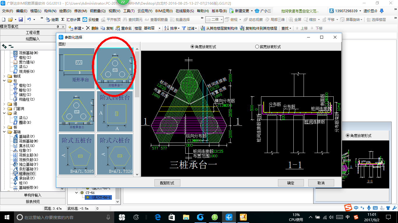Viewport: 398px width, 223px height.
Task: Click 查看钢筋量 toolbar item
Action: [156, 19]
